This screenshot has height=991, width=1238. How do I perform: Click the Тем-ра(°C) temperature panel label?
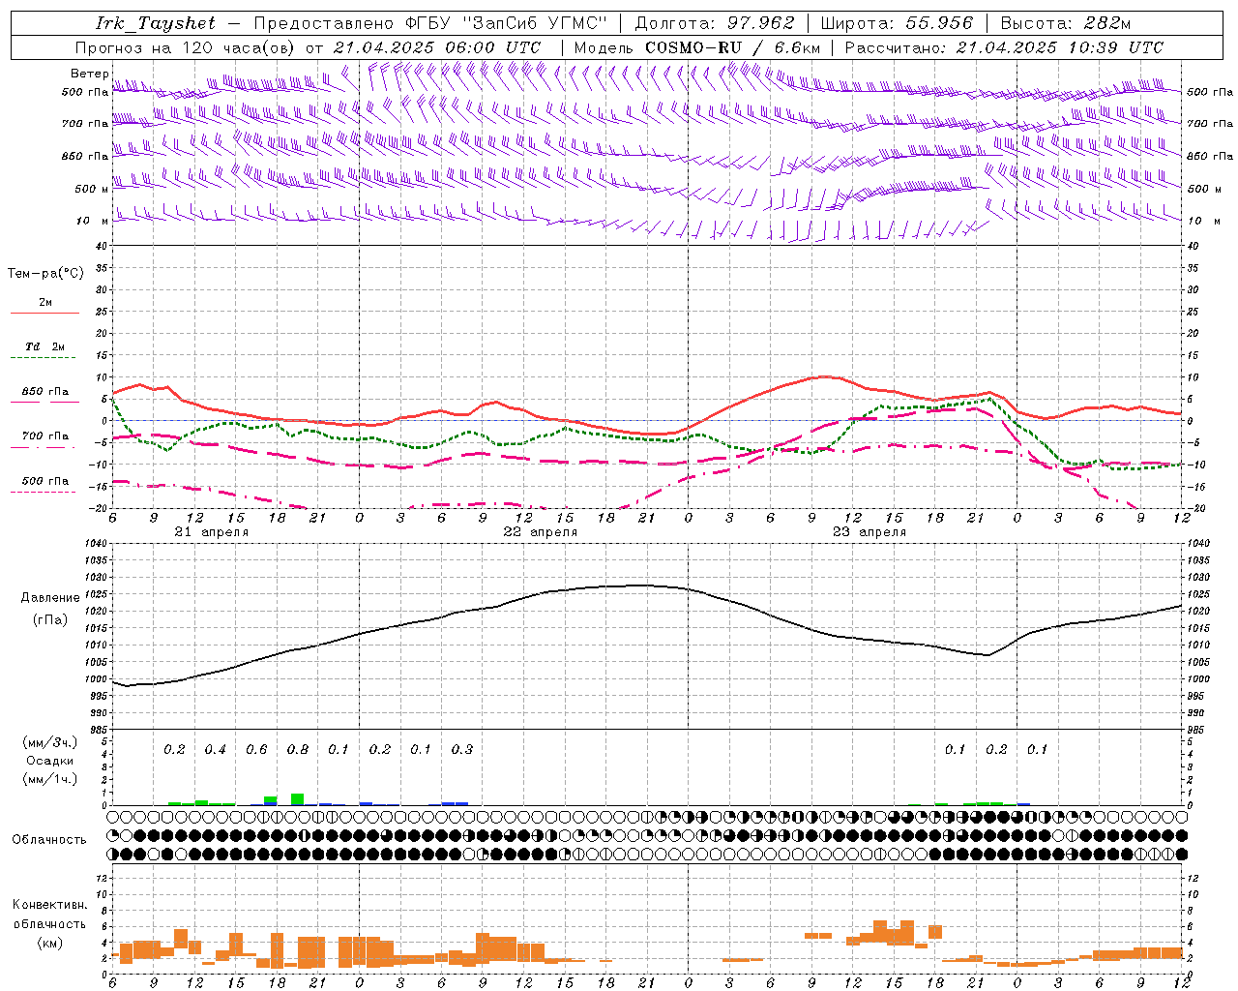tap(45, 274)
